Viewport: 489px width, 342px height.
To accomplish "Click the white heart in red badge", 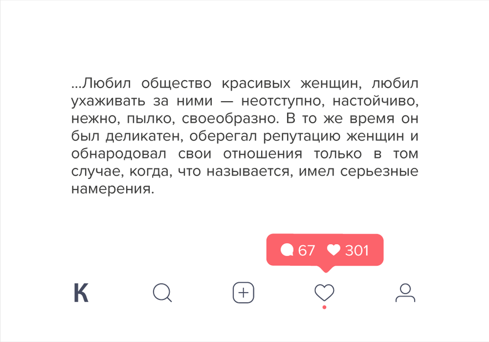I will point(334,250).
